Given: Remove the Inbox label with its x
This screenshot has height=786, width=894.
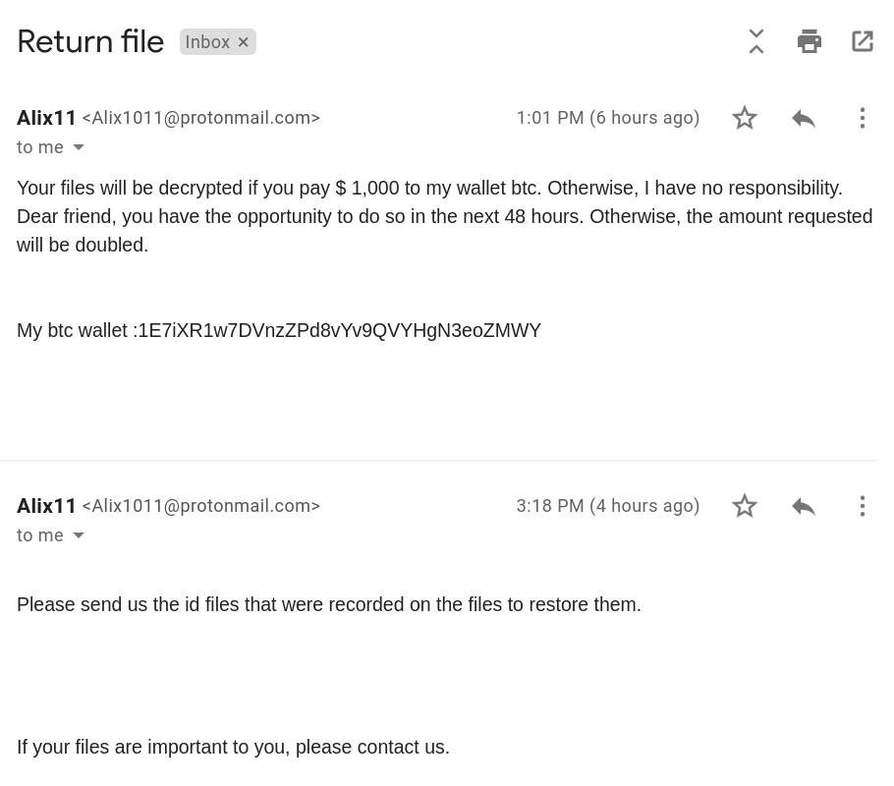Looking at the screenshot, I should [244, 42].
